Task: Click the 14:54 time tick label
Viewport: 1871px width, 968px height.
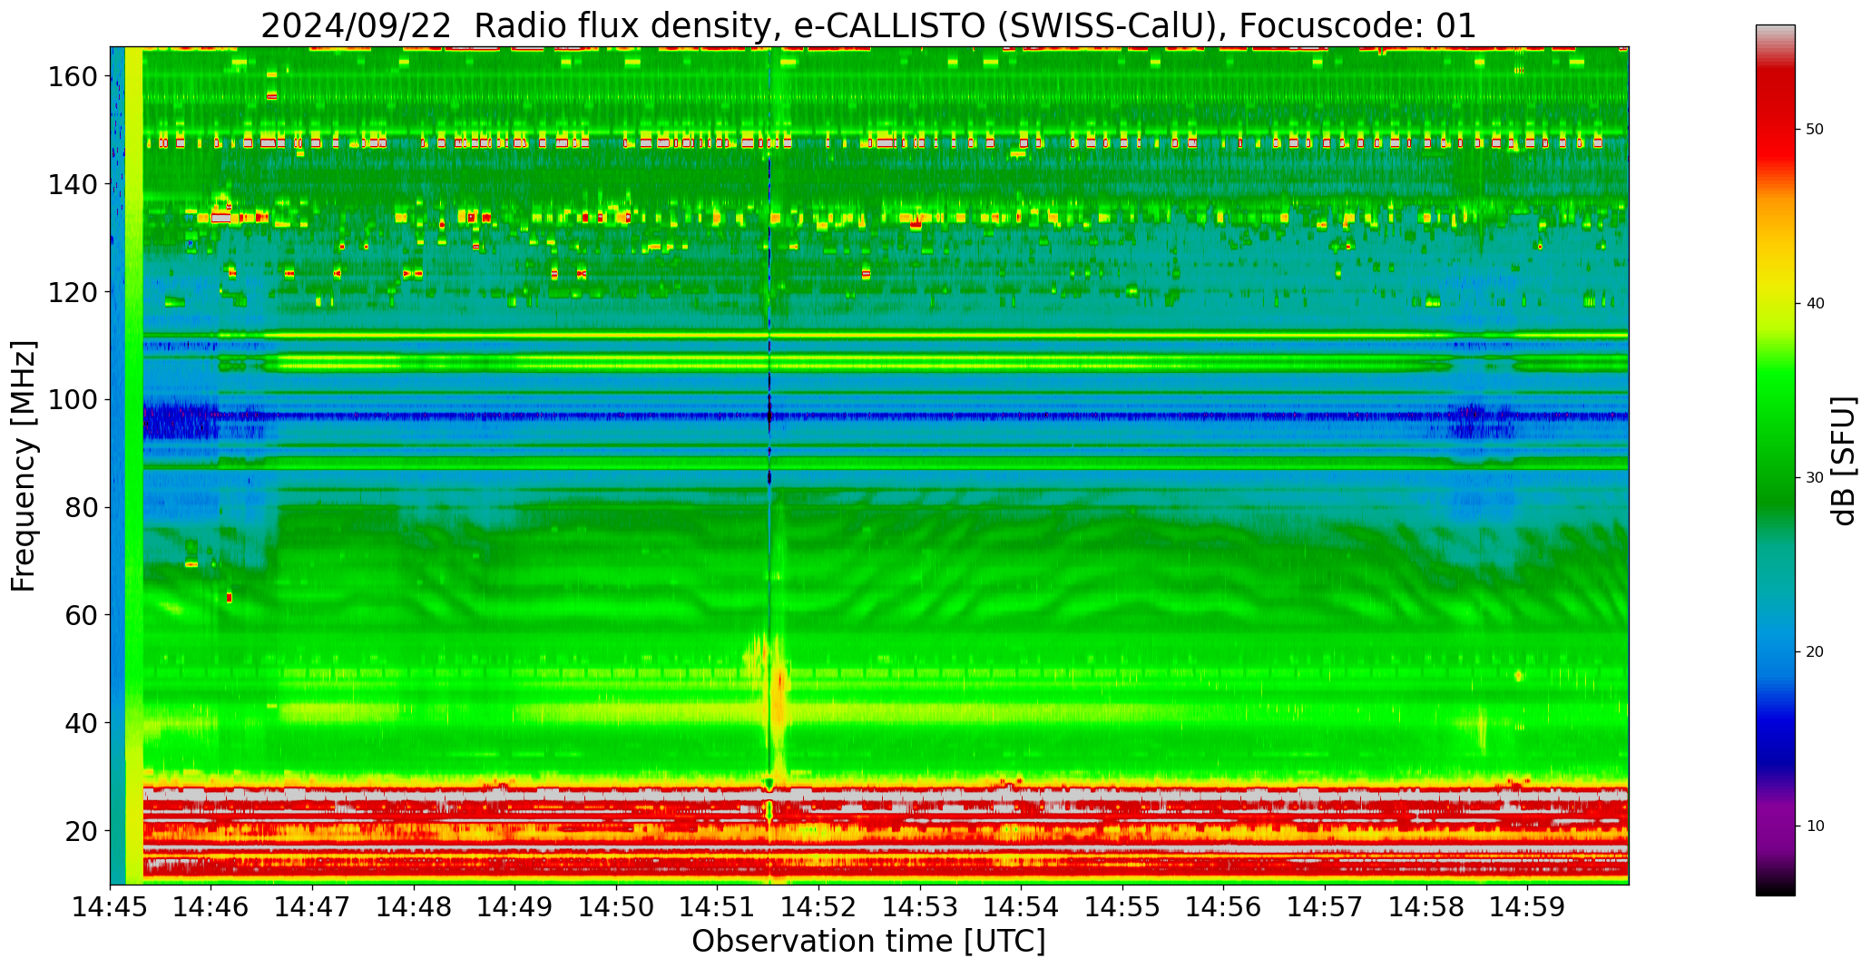Action: pos(1022,906)
